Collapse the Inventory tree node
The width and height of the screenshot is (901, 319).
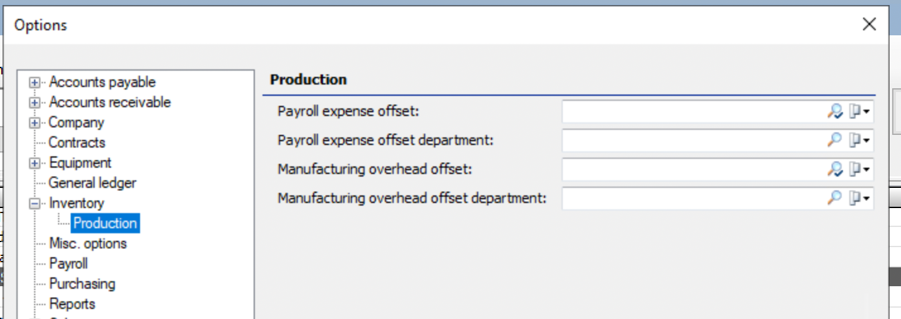coord(35,204)
